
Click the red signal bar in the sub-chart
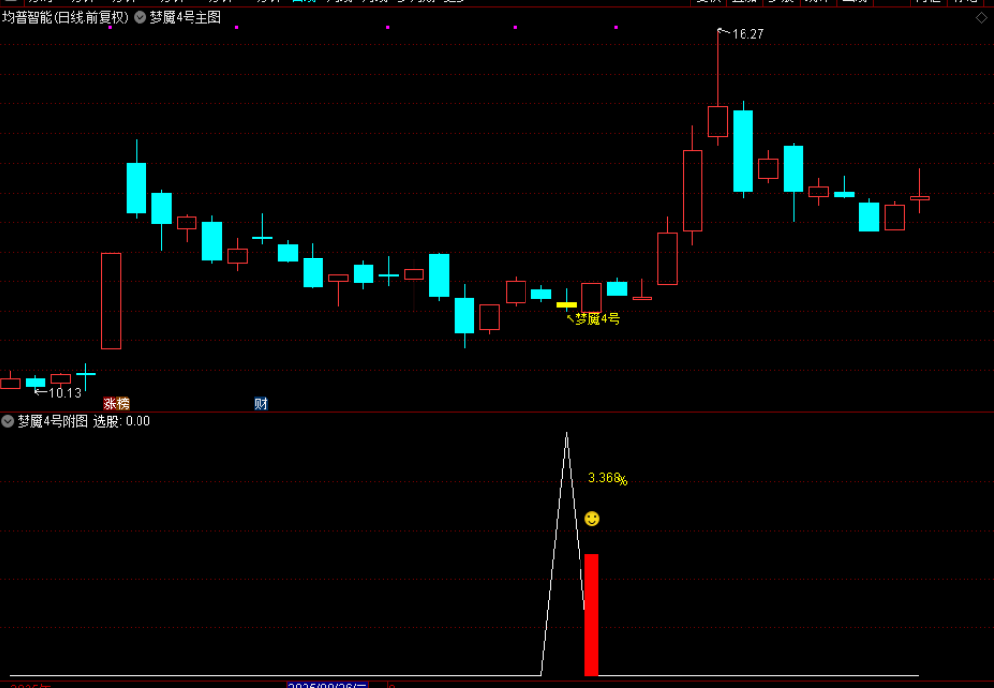(x=591, y=615)
